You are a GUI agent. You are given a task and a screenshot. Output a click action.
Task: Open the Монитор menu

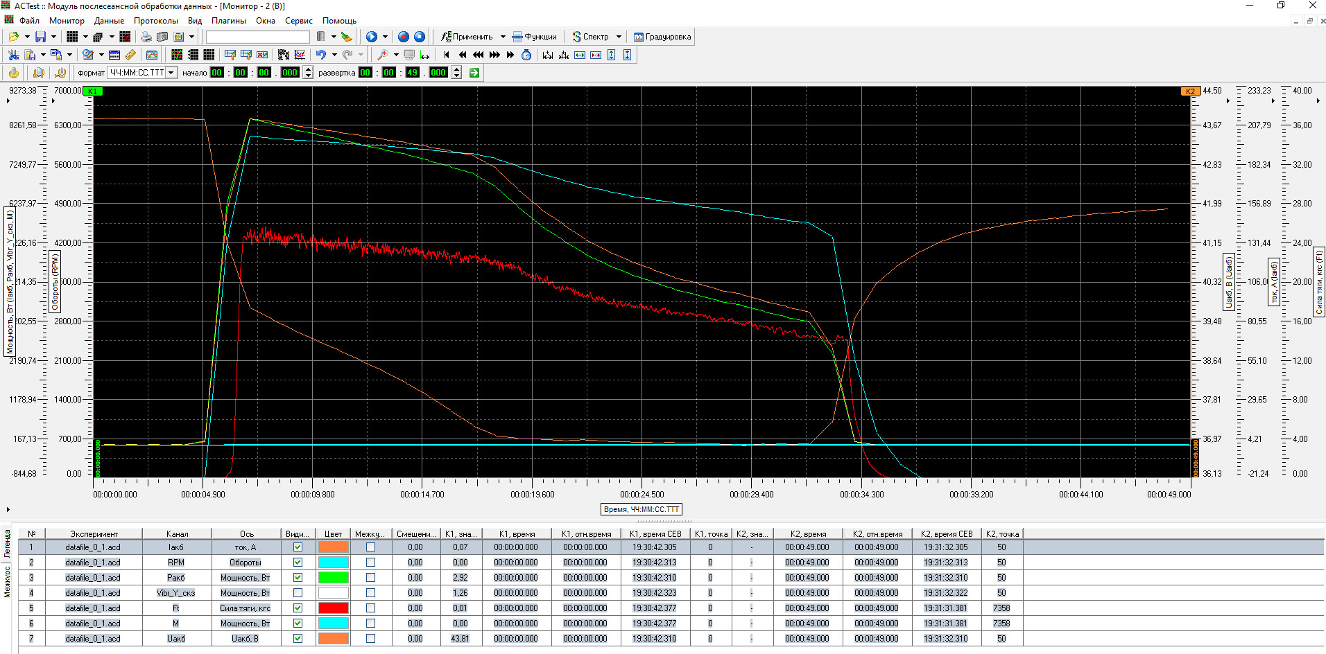click(x=67, y=20)
